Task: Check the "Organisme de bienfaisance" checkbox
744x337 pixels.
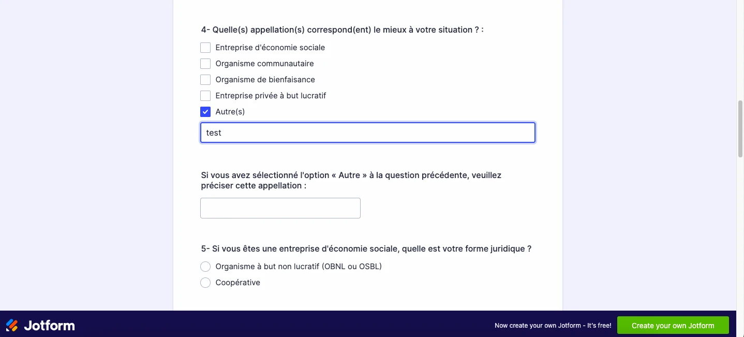Action: (205, 79)
